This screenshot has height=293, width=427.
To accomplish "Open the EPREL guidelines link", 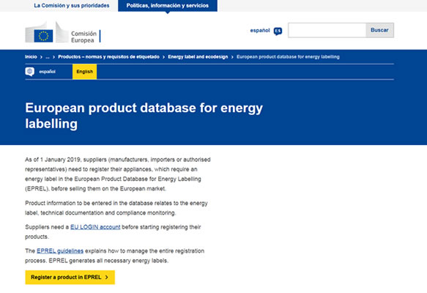I will tap(60, 251).
